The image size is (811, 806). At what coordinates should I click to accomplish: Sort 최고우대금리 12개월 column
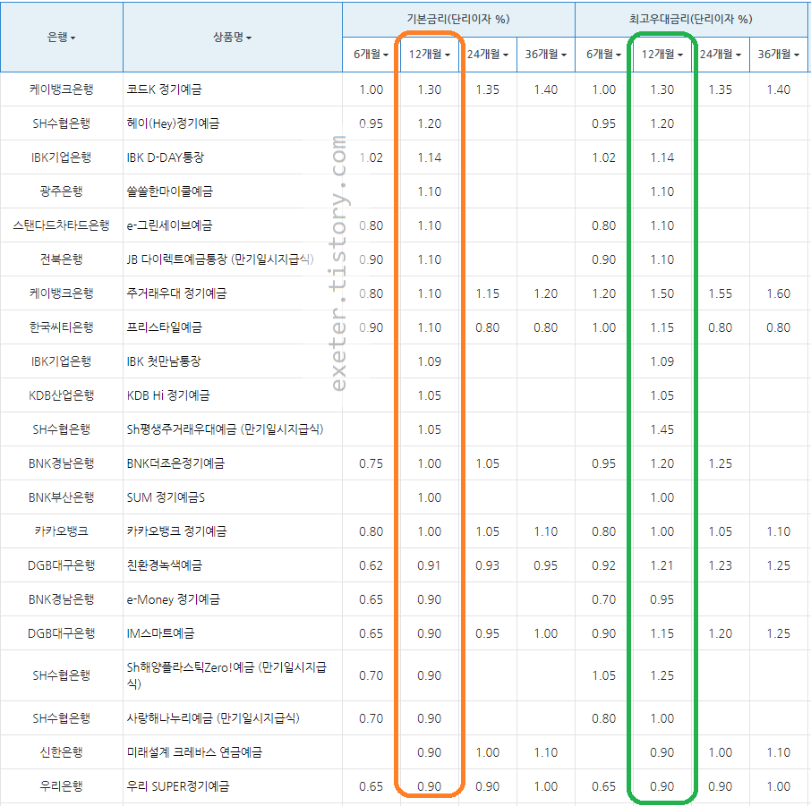662,54
